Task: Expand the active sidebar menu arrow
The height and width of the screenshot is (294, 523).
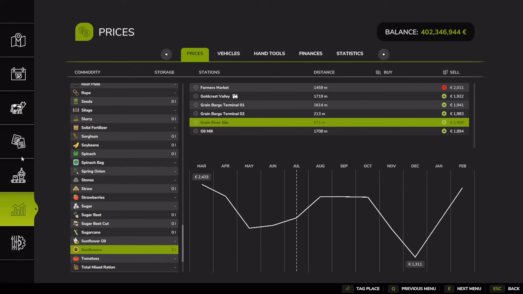Action: (x=36, y=209)
